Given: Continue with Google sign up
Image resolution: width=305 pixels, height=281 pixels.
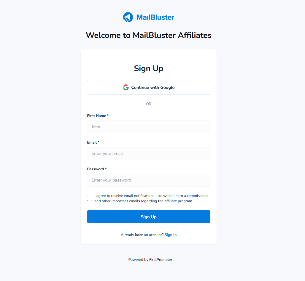Looking at the screenshot, I should click(149, 87).
